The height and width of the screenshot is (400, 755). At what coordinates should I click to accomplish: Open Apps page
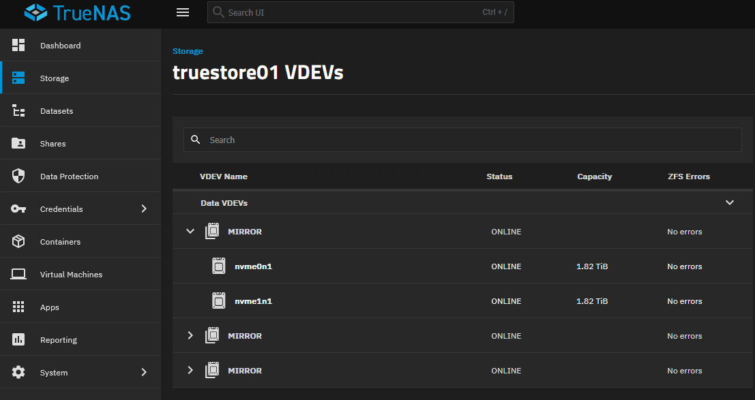point(49,307)
